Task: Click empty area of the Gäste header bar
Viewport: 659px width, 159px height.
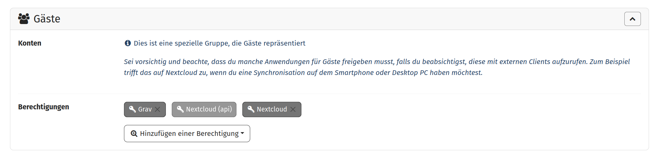Action: tap(312, 19)
